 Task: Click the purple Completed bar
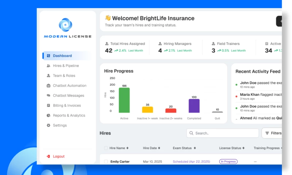point(194,106)
